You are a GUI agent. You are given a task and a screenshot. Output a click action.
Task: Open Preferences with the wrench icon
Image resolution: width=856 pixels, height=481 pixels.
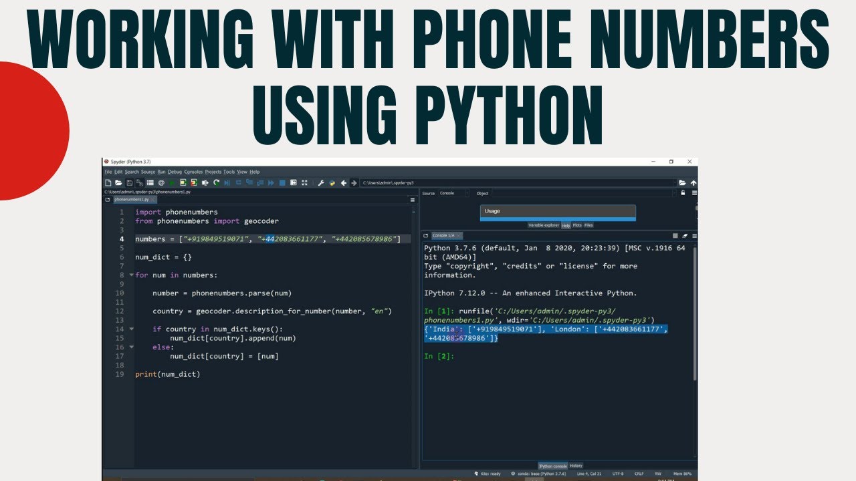click(321, 182)
